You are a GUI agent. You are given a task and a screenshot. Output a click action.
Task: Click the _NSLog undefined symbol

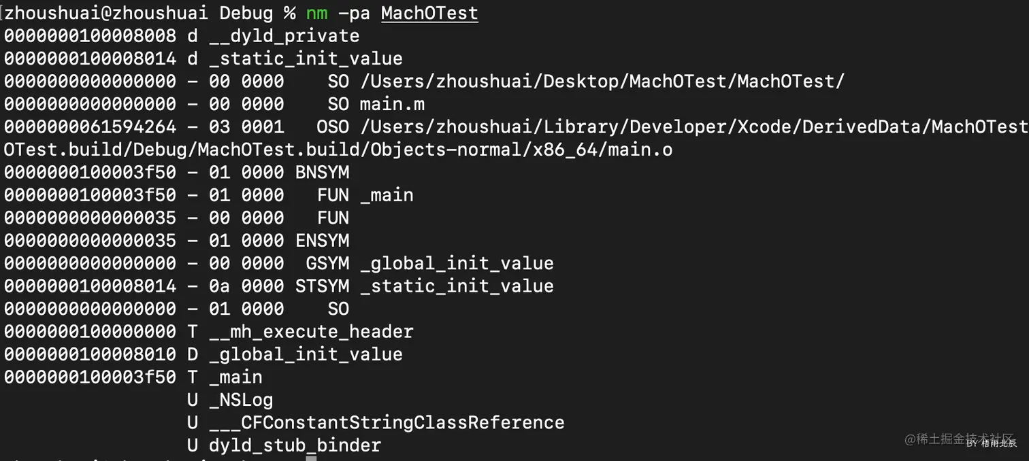(x=242, y=400)
